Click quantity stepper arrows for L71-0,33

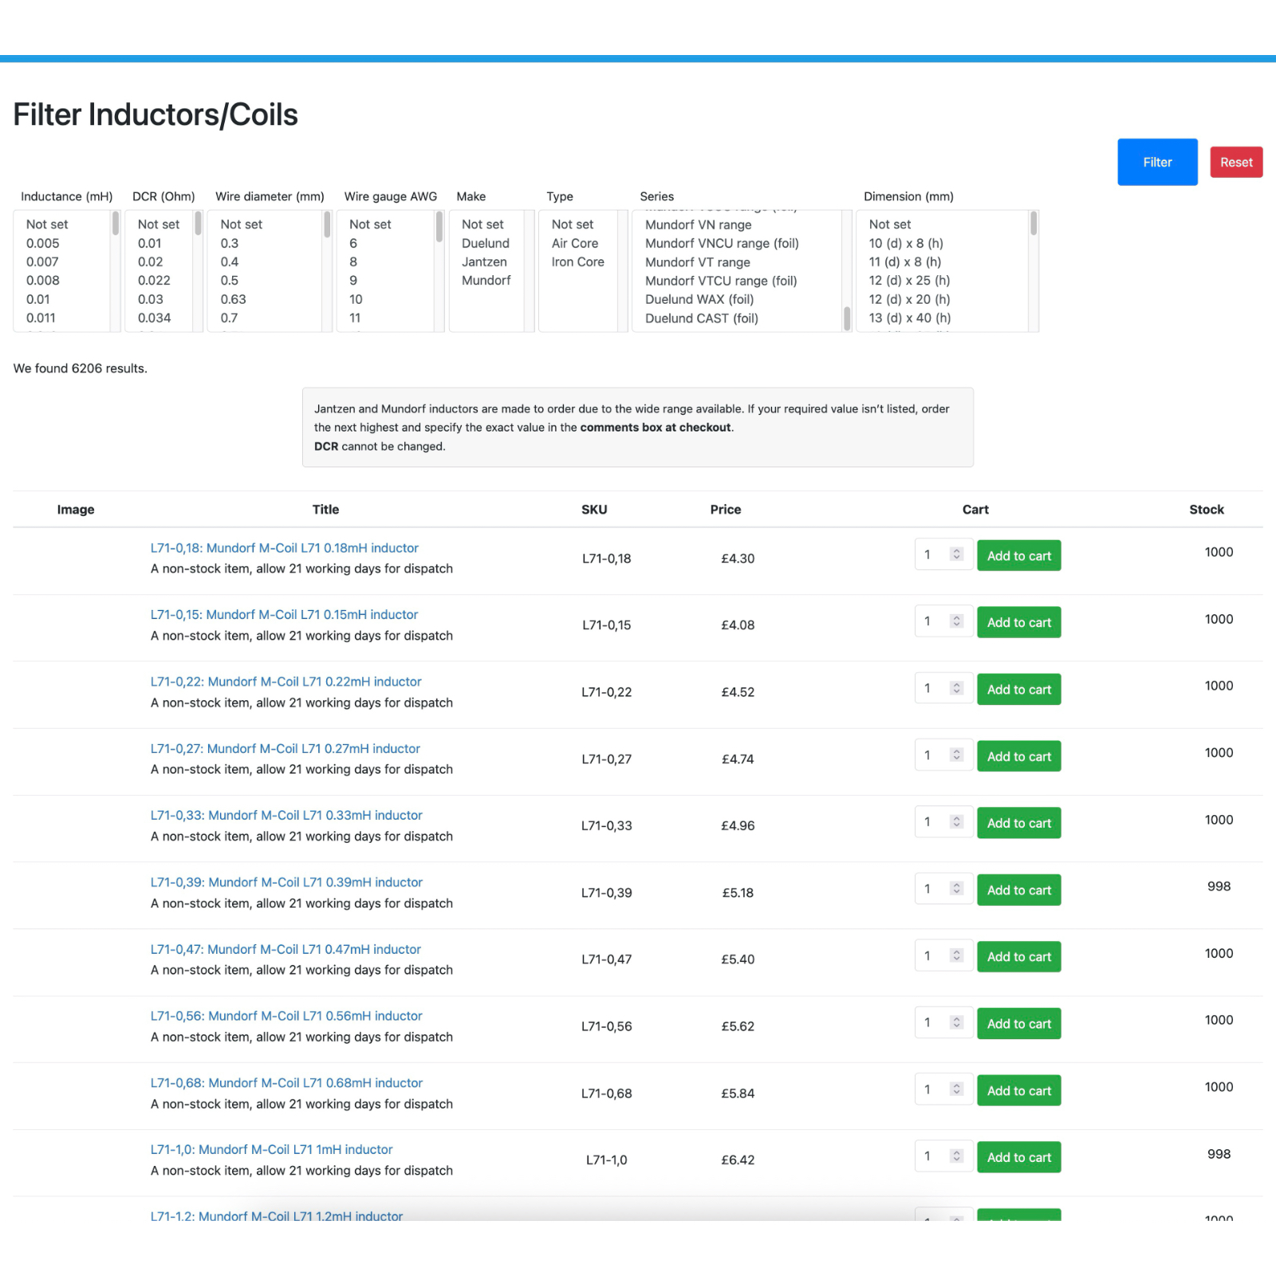tap(956, 821)
